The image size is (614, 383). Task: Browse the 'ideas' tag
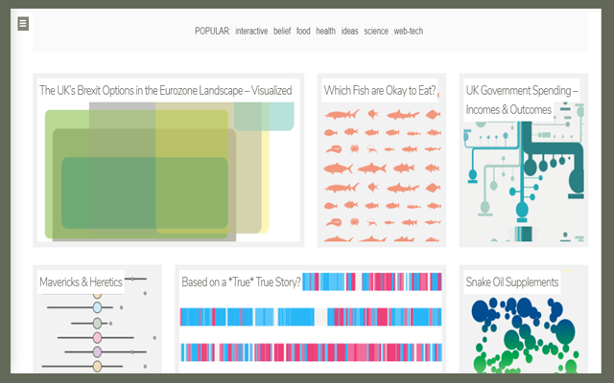349,31
